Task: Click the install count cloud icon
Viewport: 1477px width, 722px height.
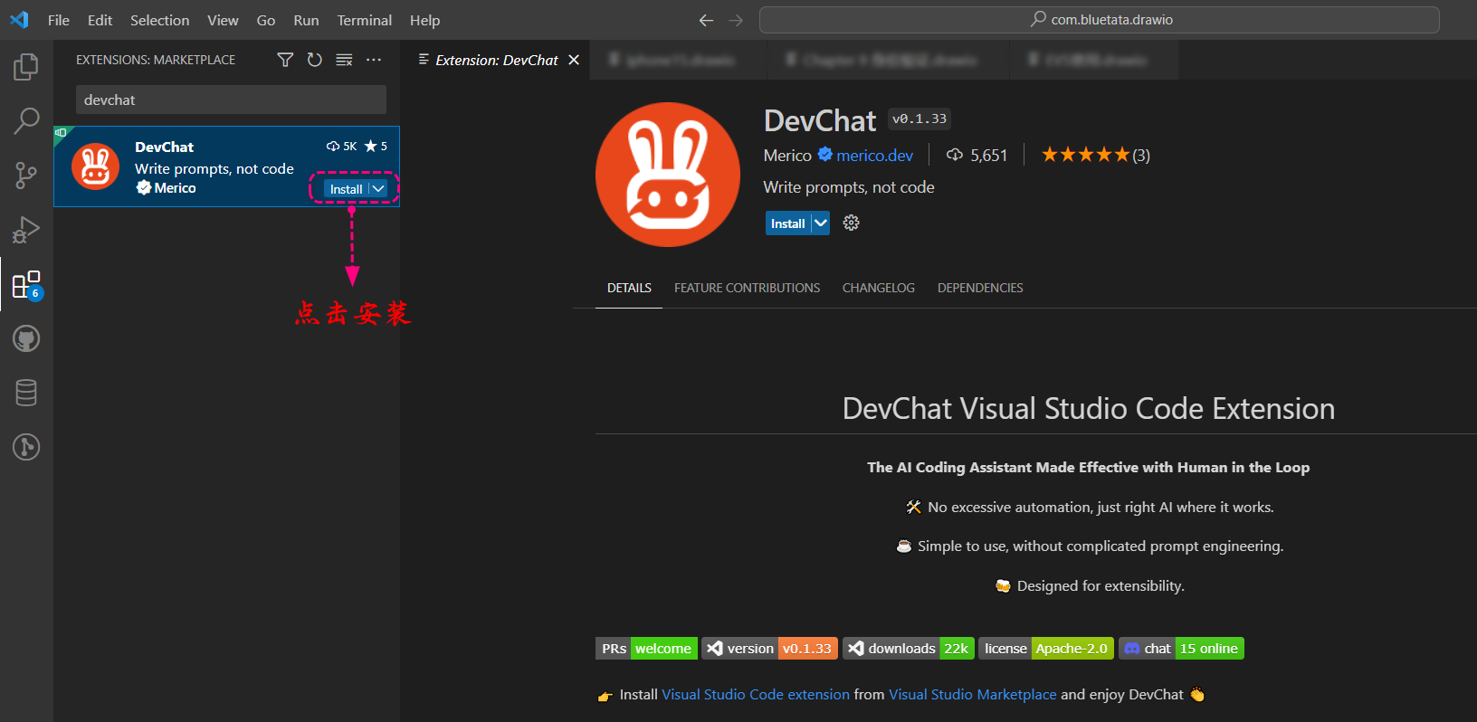Action: pos(954,155)
